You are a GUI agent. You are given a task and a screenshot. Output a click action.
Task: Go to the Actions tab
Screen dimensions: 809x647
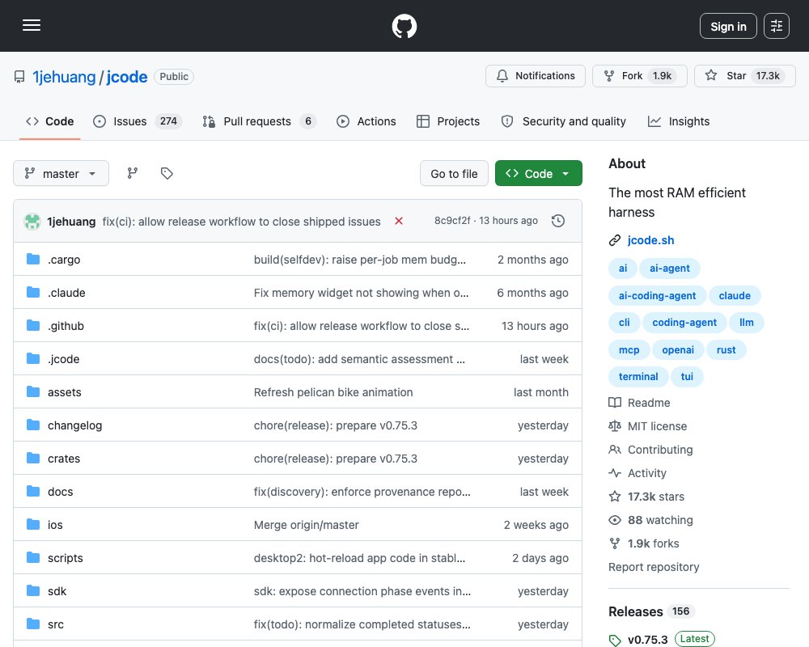click(x=366, y=121)
